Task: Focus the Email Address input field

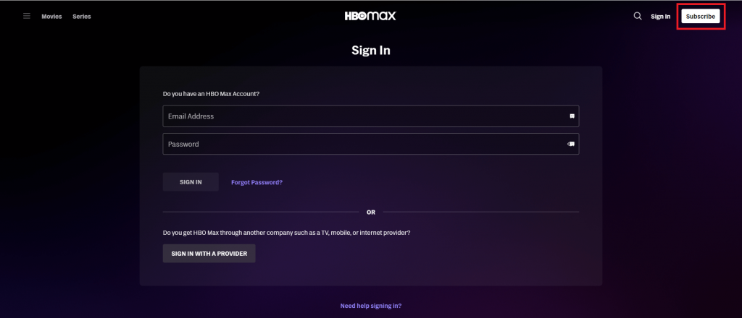Action: tap(370, 116)
